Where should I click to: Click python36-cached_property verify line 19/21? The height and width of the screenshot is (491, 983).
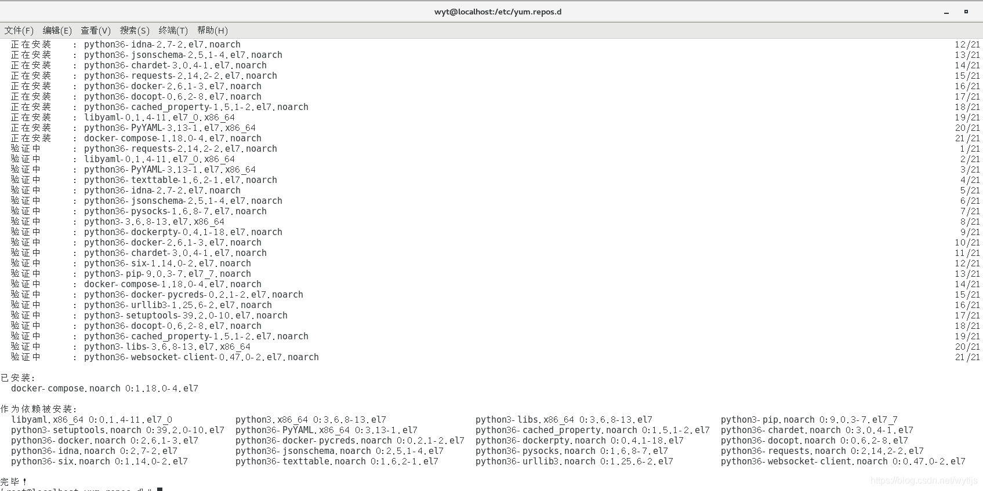[495, 336]
